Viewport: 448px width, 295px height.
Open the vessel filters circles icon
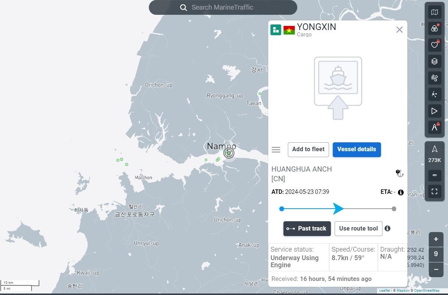click(434, 29)
